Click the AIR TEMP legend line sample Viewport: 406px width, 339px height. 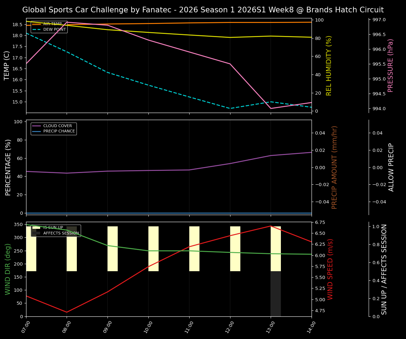[x=36, y=24]
